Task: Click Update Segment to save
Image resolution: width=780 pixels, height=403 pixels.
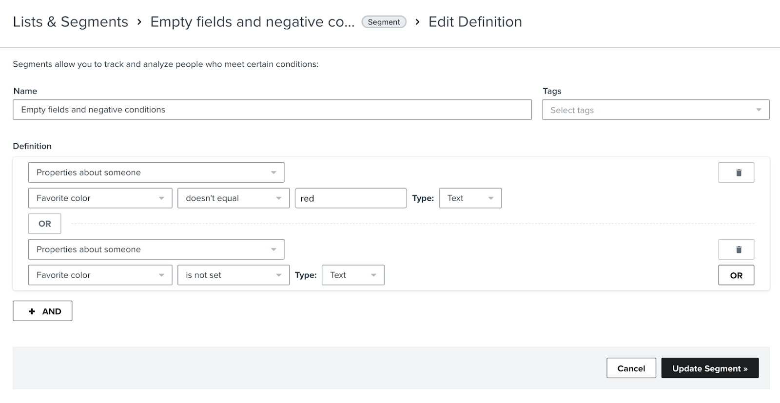Action: click(710, 368)
